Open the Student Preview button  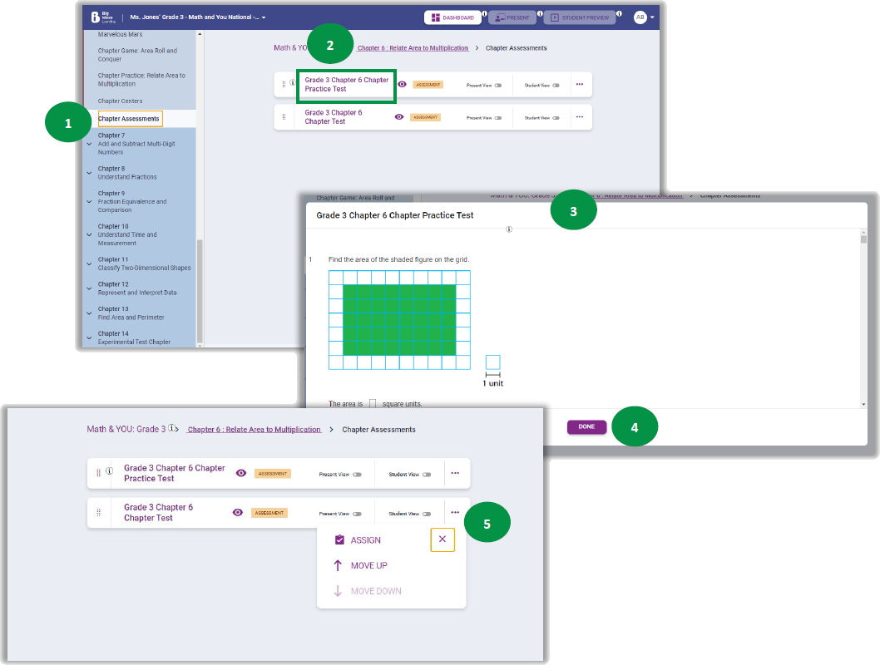[579, 17]
